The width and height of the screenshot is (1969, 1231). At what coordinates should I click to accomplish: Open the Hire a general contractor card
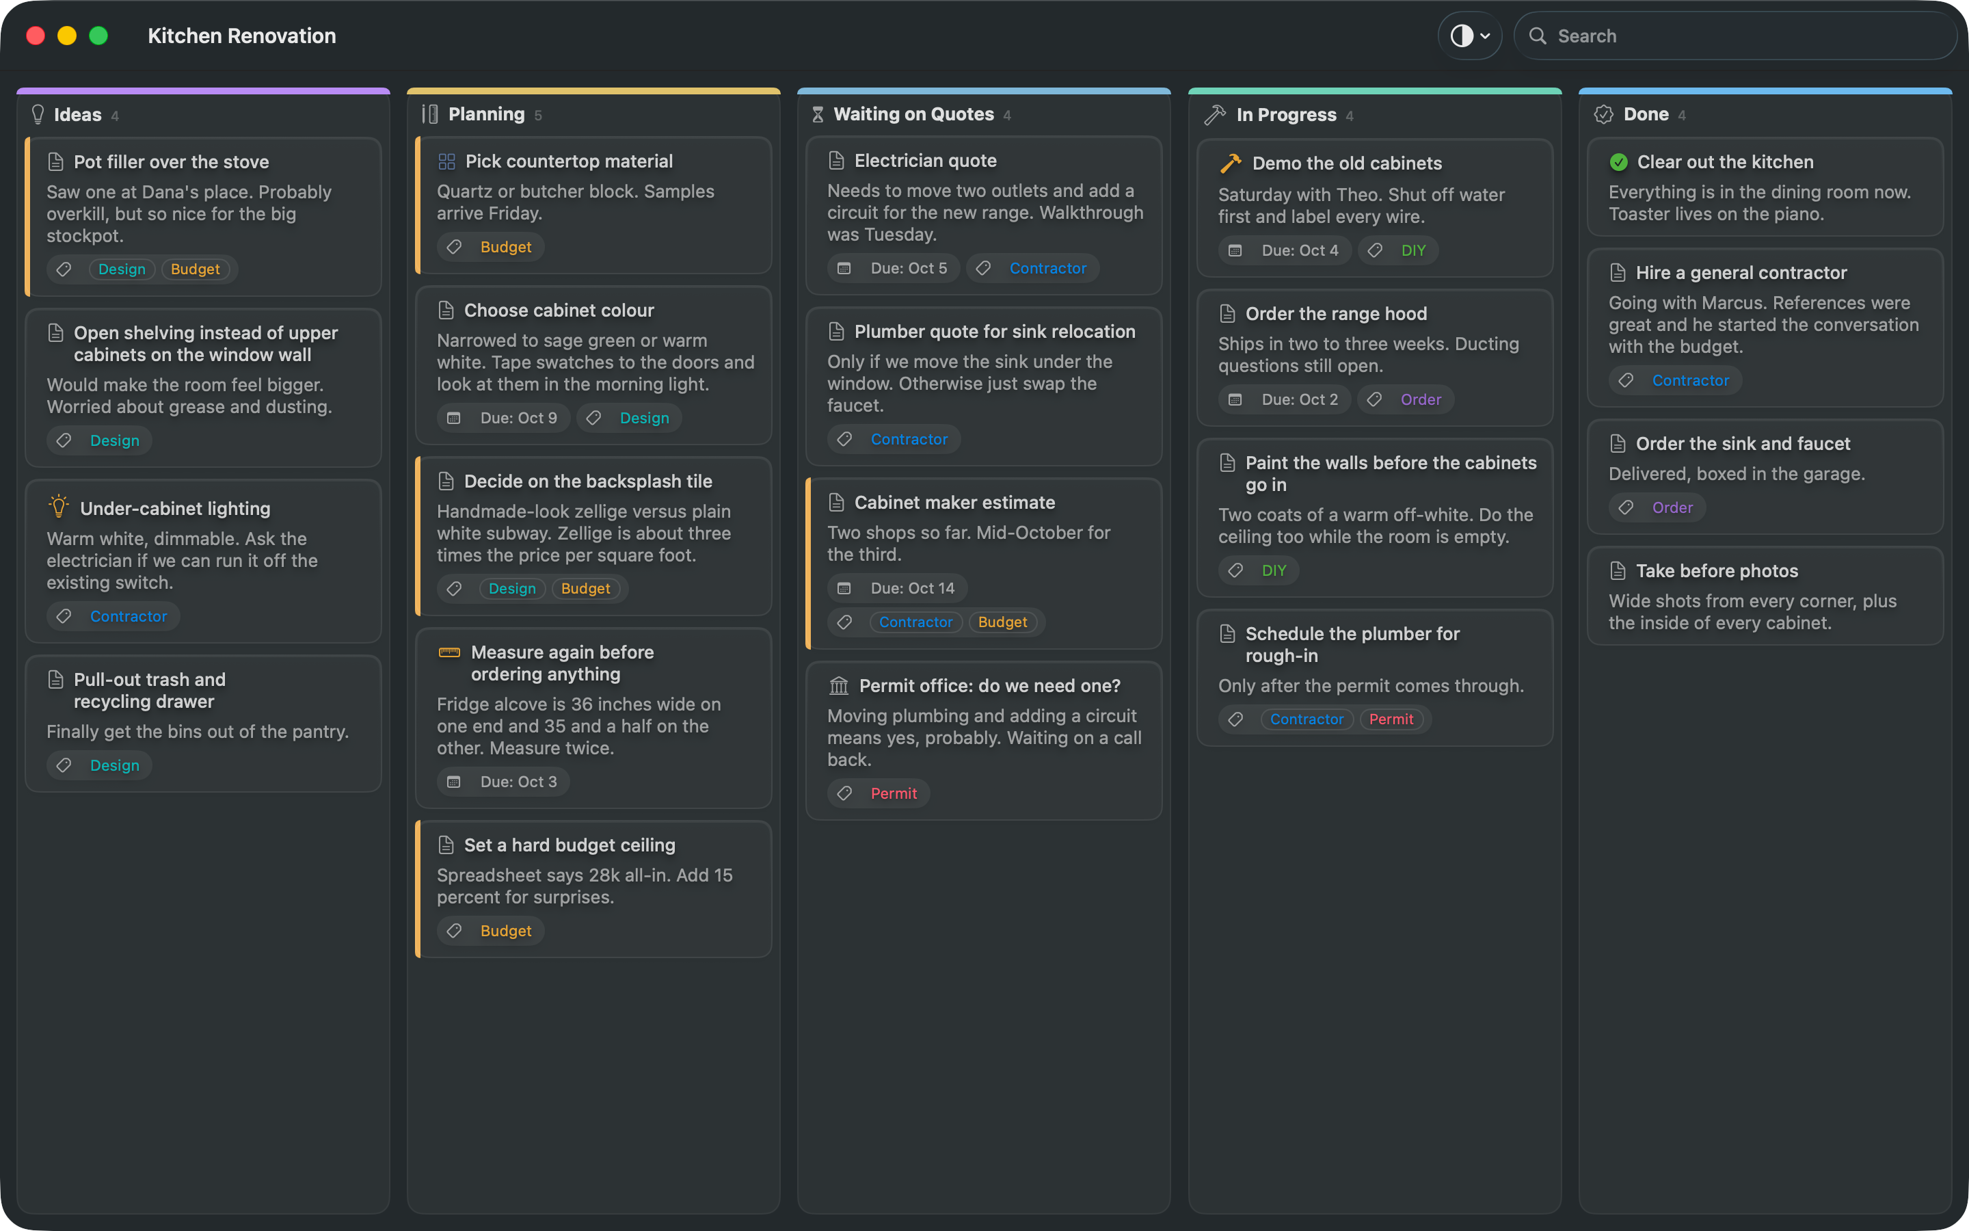[x=1765, y=328]
